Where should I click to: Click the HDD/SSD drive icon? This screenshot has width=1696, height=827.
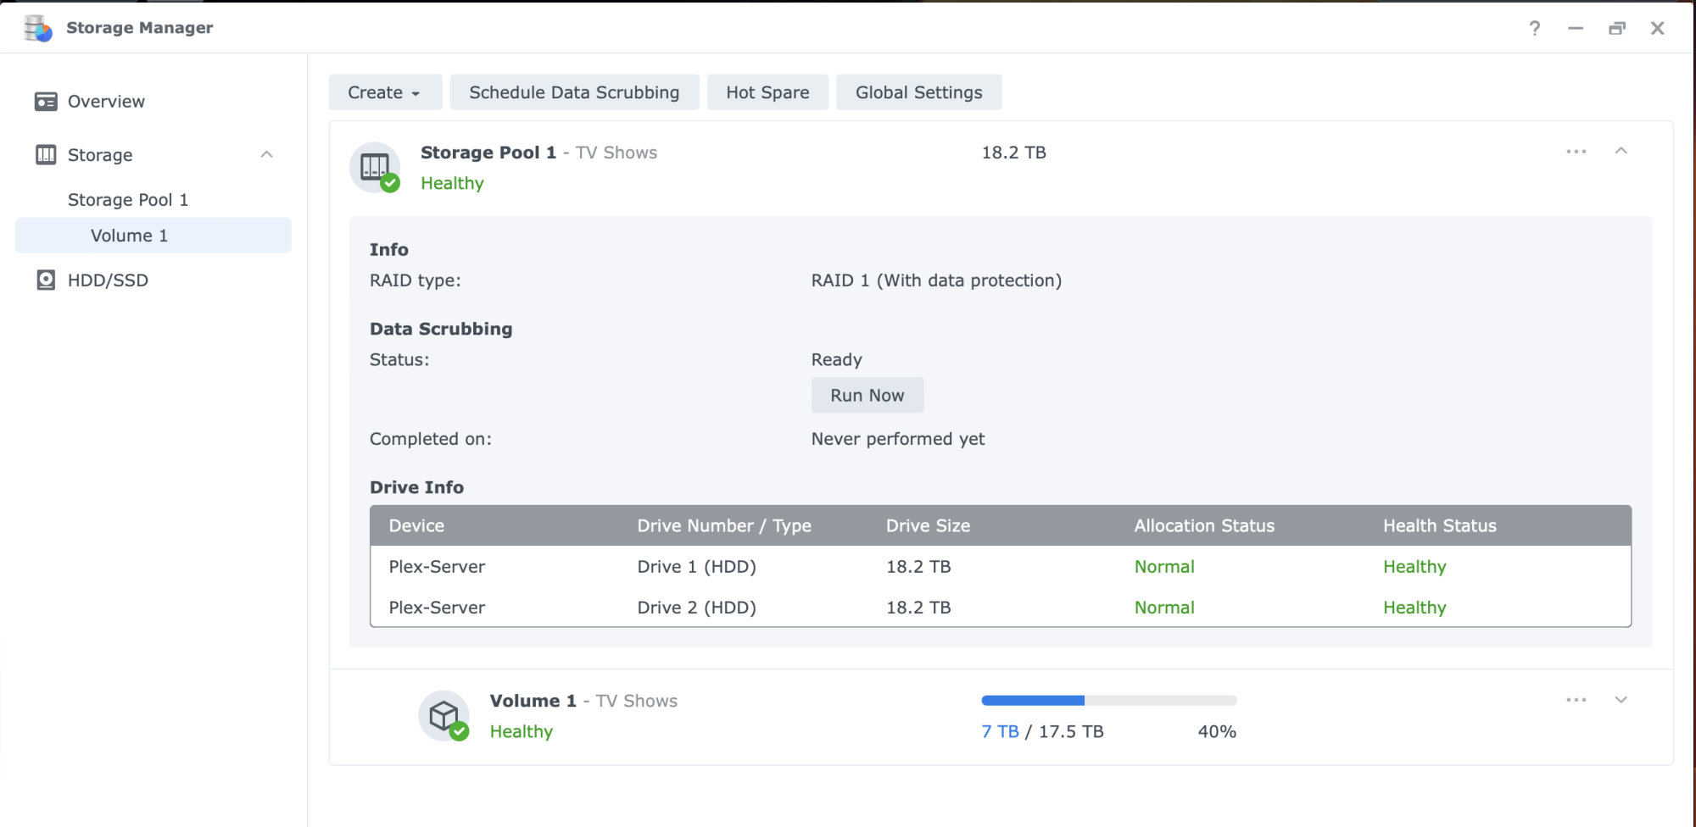coord(46,280)
